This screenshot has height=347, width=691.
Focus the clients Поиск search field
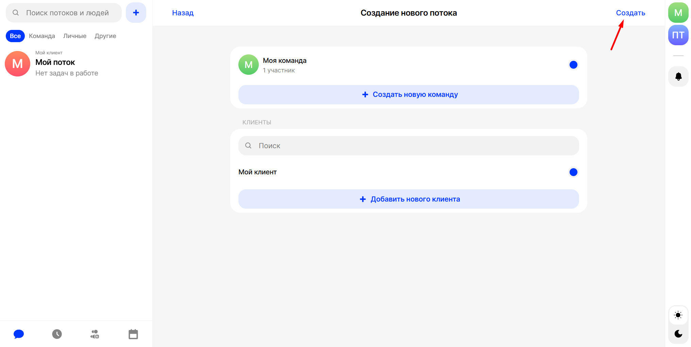(408, 146)
